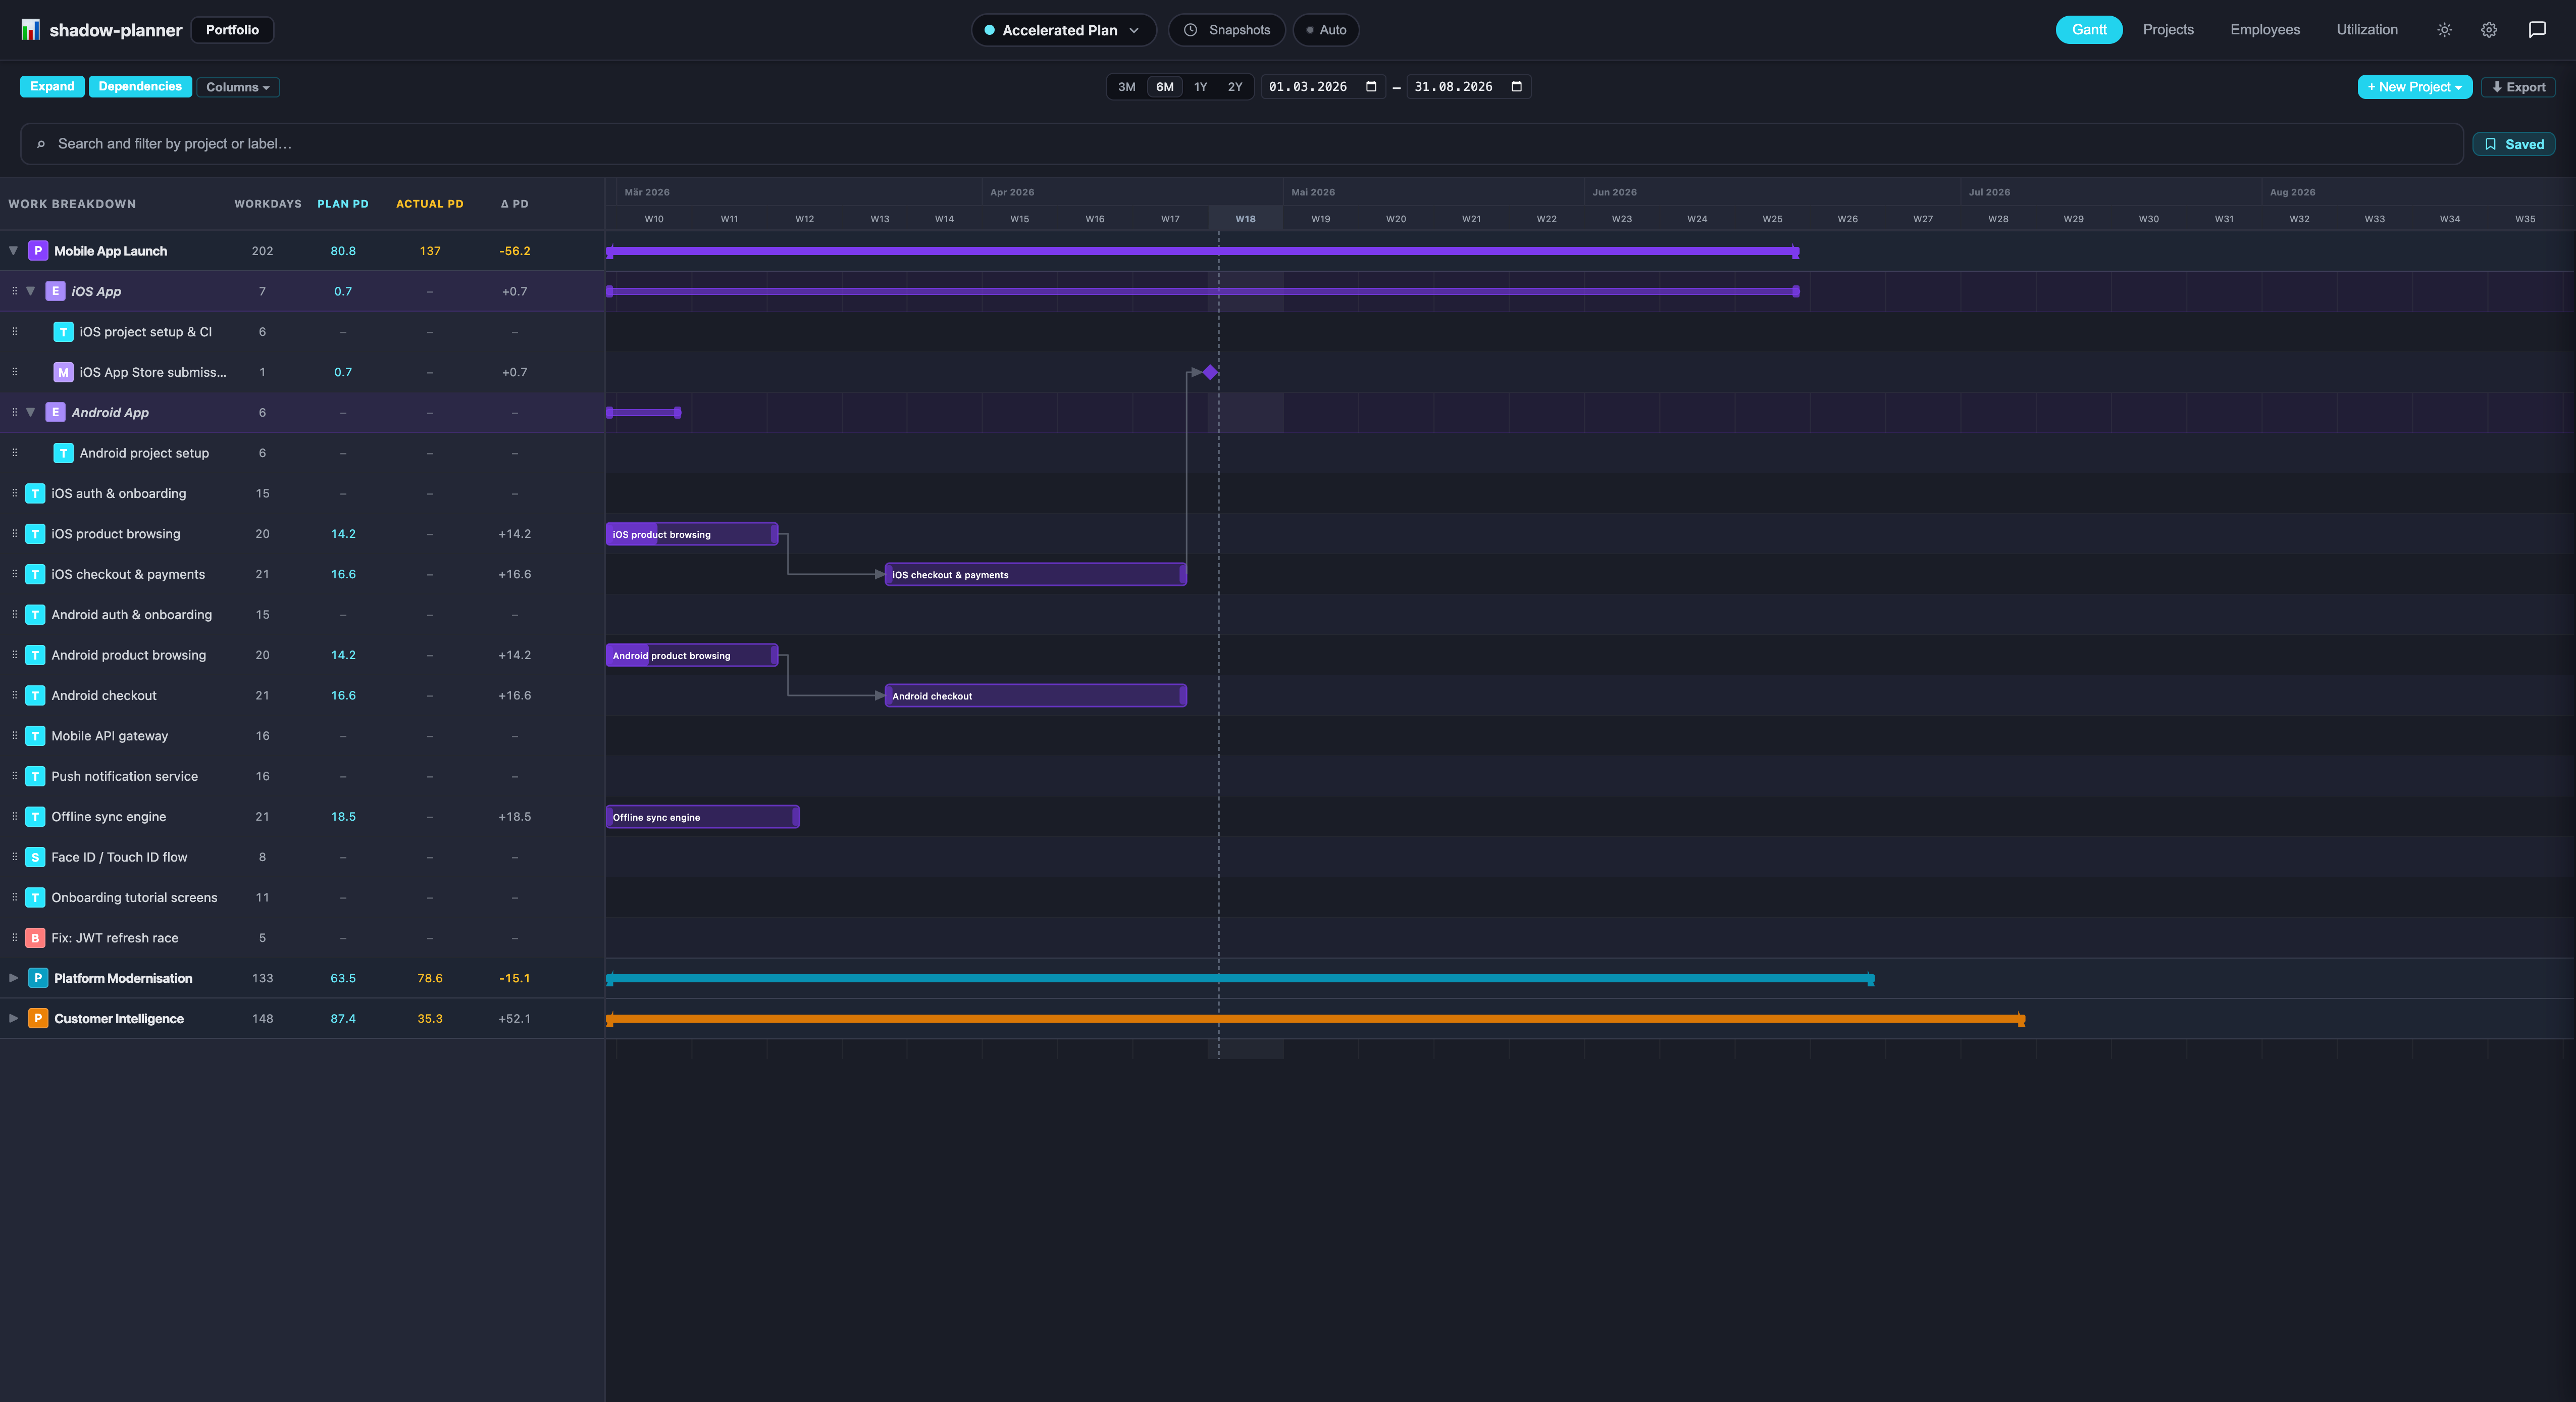Click the P icon of Mobile App Launch

38,251
